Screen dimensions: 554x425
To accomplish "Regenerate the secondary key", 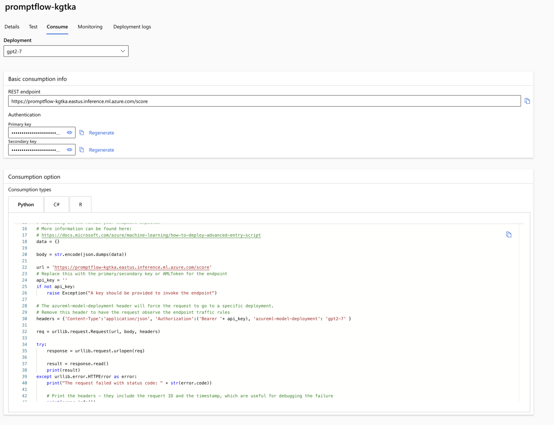I will (x=101, y=150).
